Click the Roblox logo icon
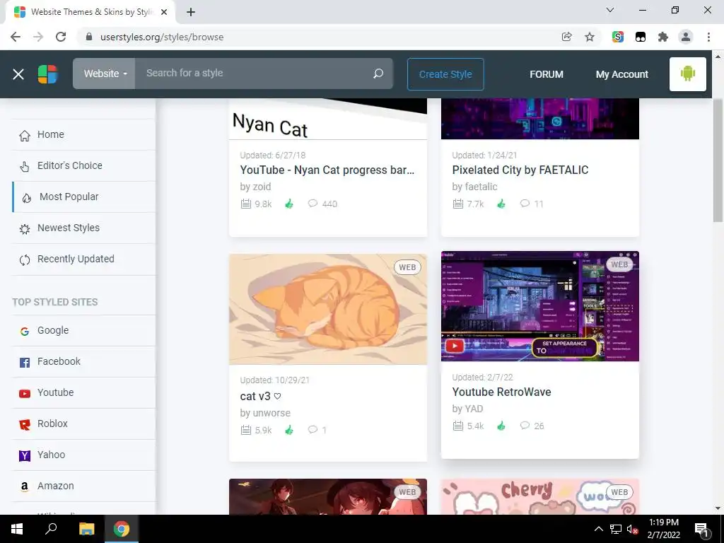 [25, 424]
